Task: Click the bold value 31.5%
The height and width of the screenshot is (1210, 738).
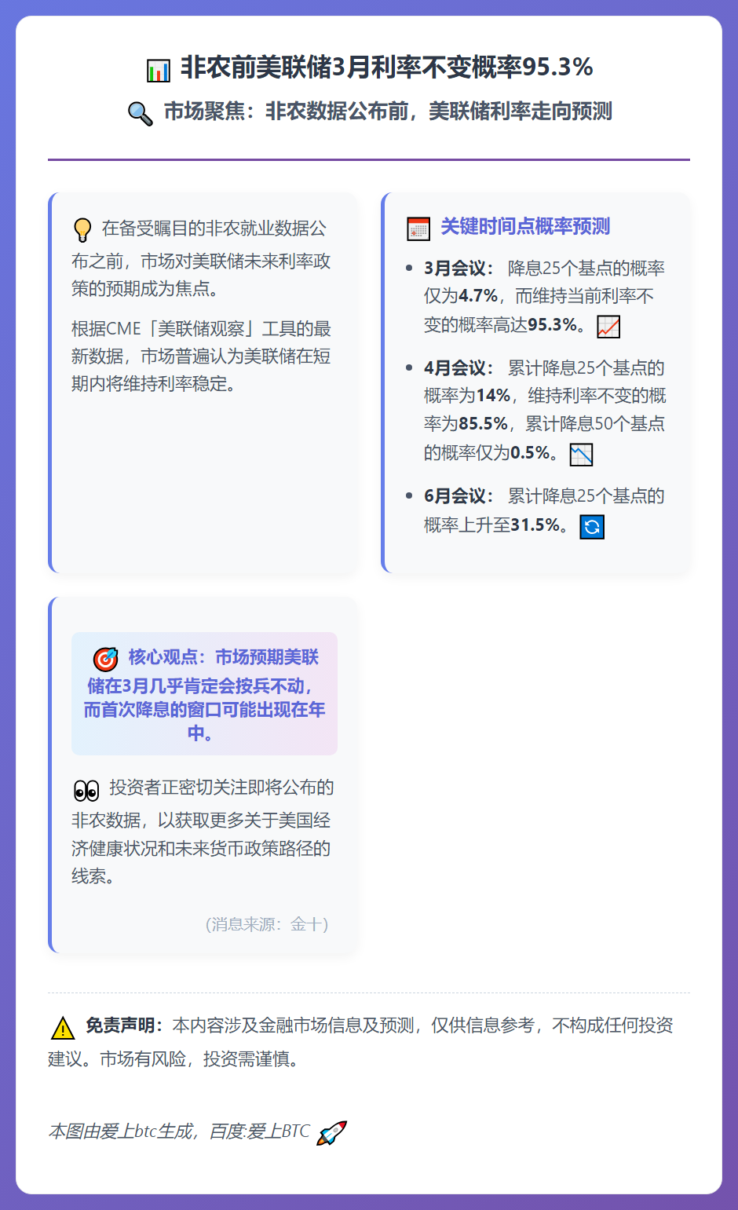Action: [535, 525]
